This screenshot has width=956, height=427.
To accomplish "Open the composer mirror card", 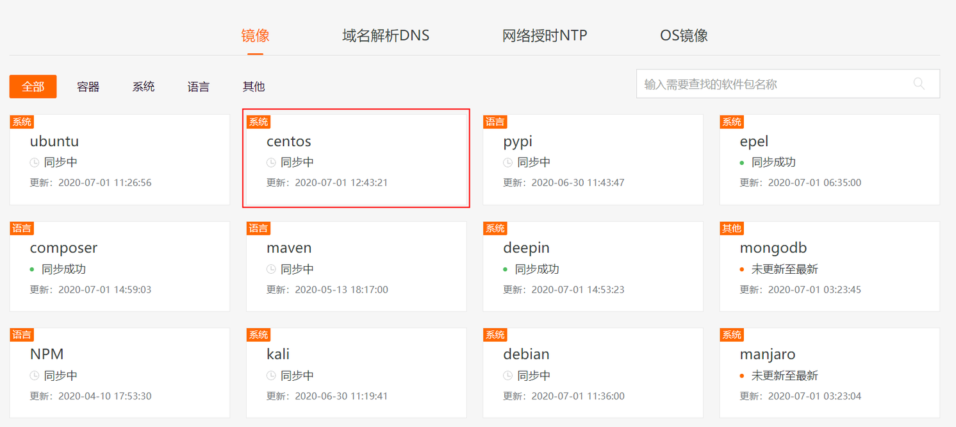I will (120, 266).
